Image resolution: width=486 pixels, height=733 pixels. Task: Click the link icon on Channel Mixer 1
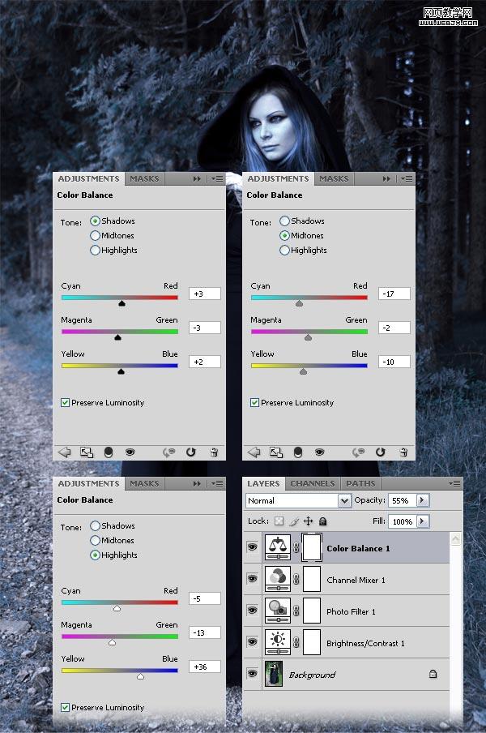[296, 579]
